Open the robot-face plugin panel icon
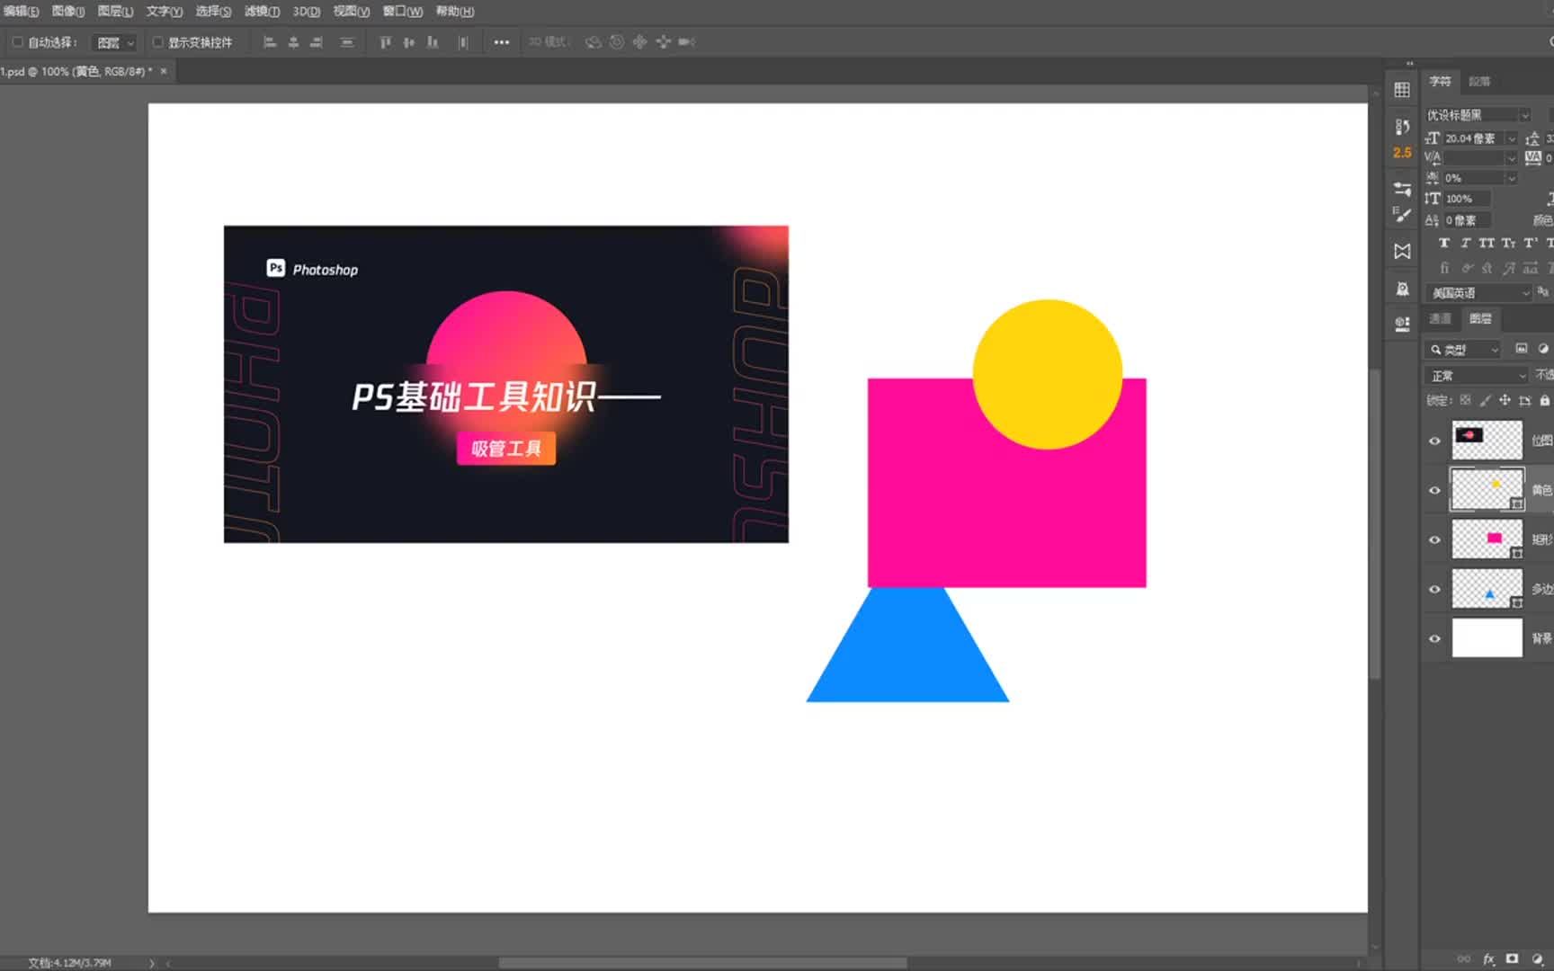 pos(1402,289)
